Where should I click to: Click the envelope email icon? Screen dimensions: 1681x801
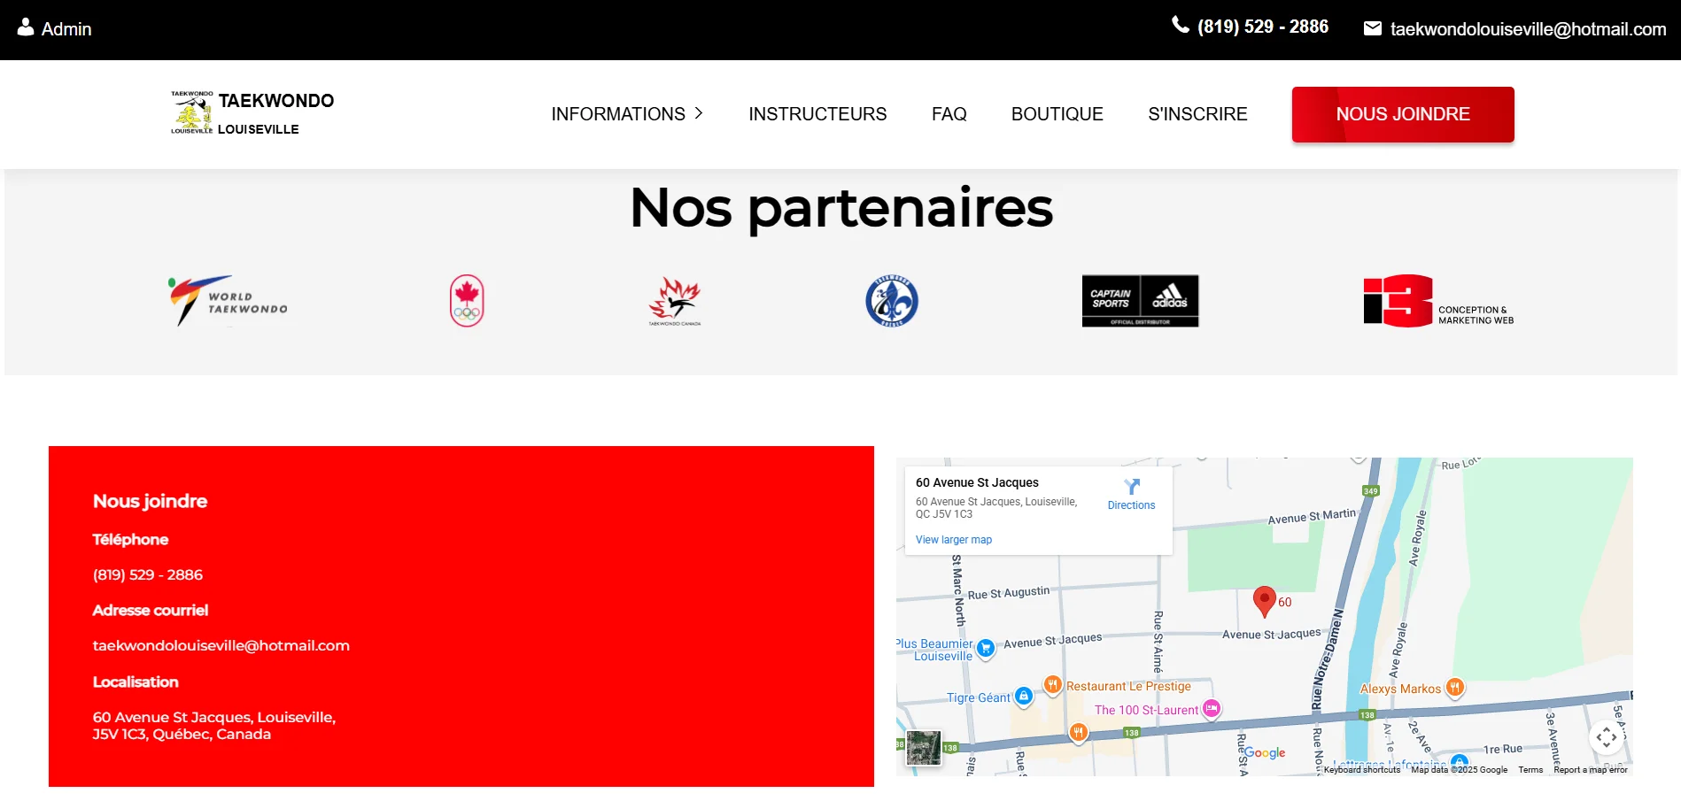pos(1372,28)
